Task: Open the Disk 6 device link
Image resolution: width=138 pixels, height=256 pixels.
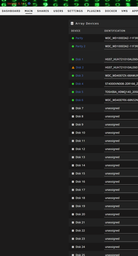Action: point(79,100)
